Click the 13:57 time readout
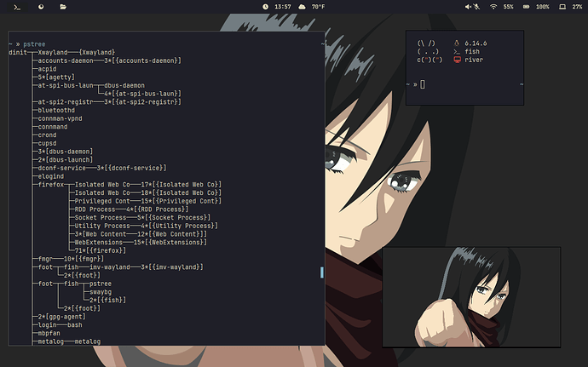Screen dimensions: 588x367 click(x=283, y=7)
